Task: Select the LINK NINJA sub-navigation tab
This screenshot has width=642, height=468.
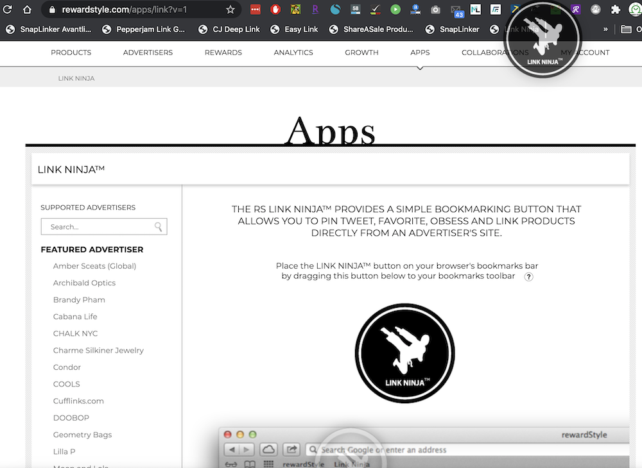Action: point(76,78)
